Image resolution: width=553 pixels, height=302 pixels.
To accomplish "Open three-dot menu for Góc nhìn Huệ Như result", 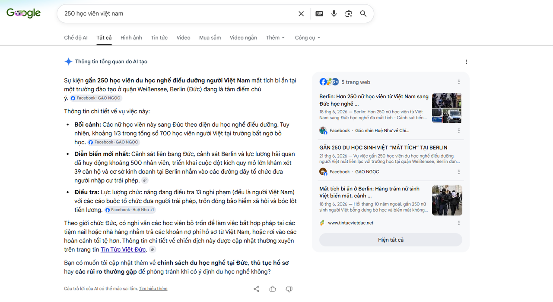I will pos(459,131).
